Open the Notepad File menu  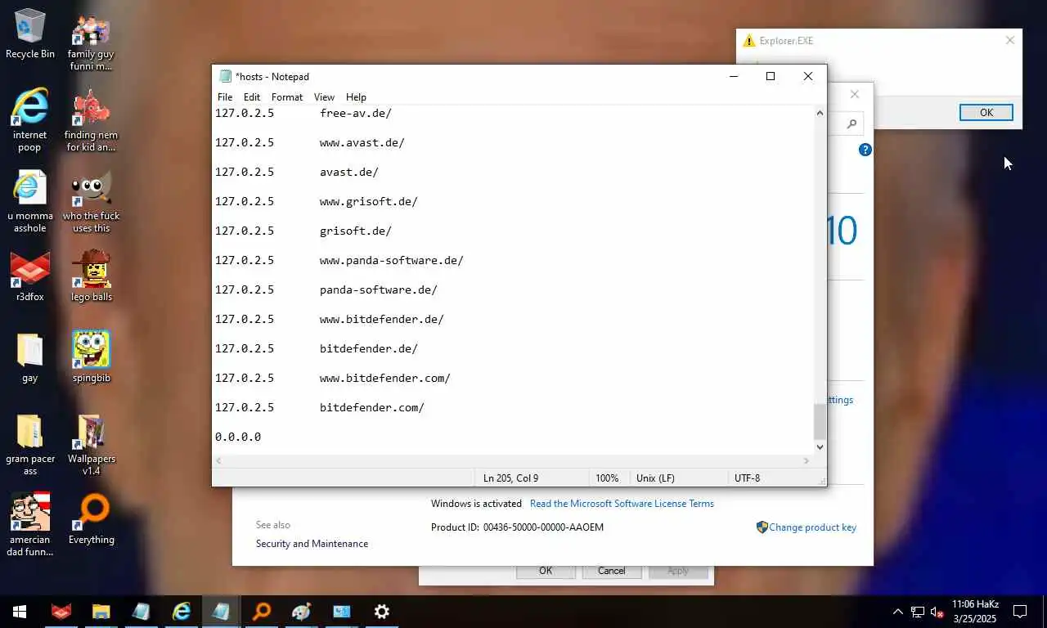tap(225, 96)
